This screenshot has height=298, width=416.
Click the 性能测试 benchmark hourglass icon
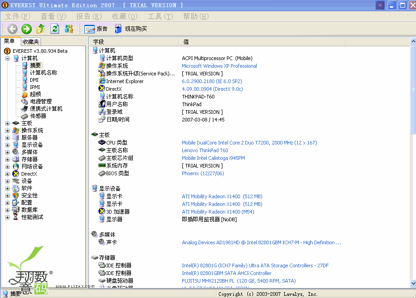[x=16, y=217]
